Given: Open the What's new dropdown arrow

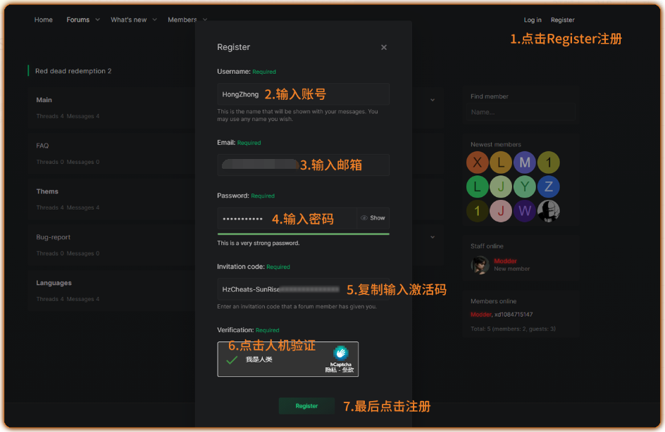Looking at the screenshot, I should pyautogui.click(x=155, y=20).
